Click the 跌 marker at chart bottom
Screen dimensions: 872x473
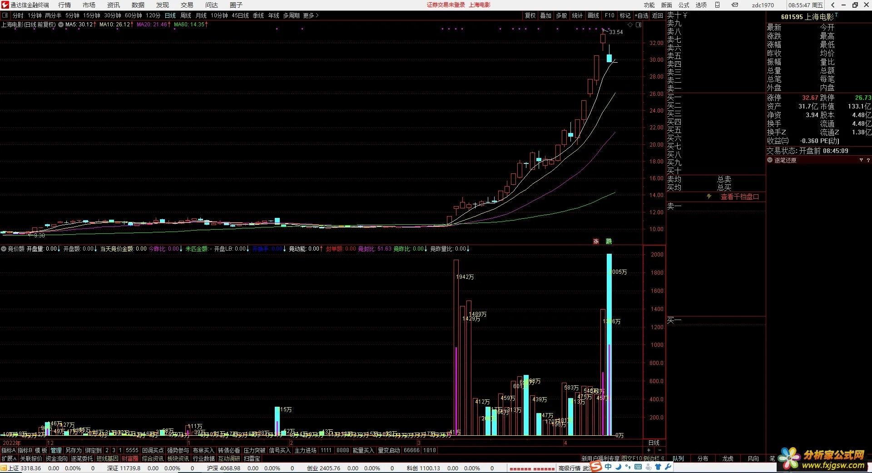[609, 241]
